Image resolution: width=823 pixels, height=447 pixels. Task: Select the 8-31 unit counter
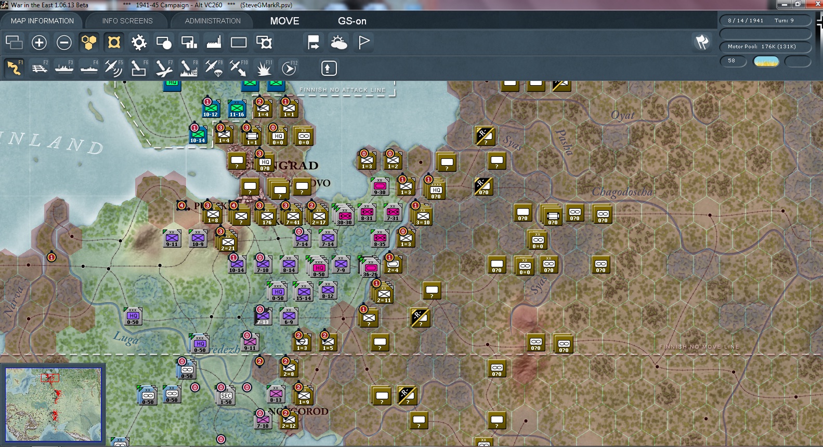[x=367, y=213]
